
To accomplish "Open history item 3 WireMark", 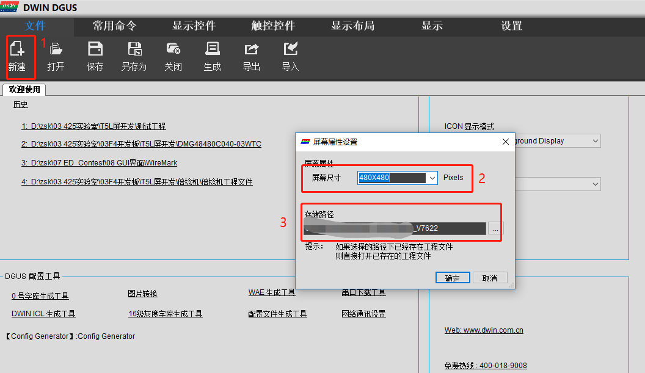I will 99,163.
